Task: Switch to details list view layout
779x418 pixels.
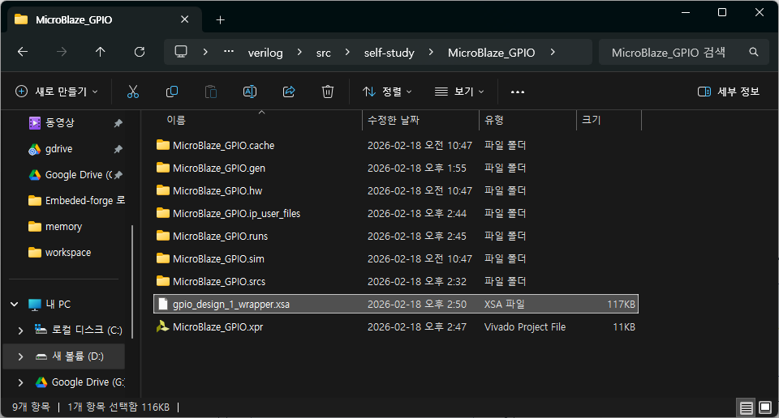Action: click(746, 407)
